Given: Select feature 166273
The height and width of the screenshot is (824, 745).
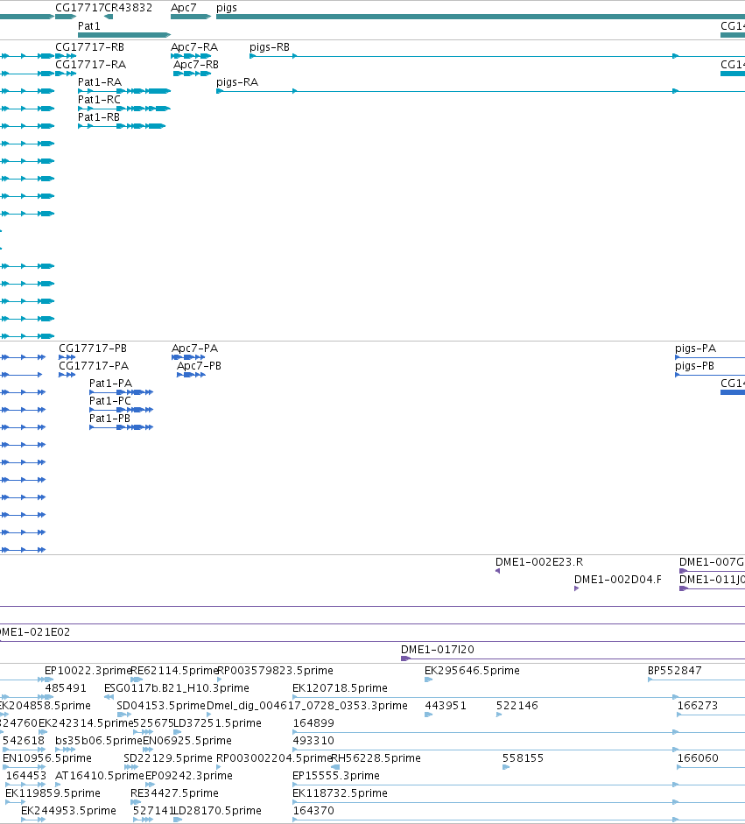Looking at the screenshot, I should point(697,705).
